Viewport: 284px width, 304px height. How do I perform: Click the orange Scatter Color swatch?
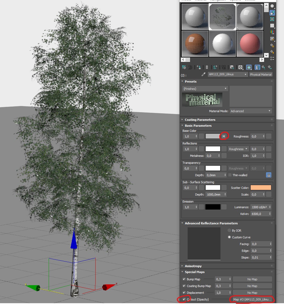pyautogui.click(x=261, y=188)
